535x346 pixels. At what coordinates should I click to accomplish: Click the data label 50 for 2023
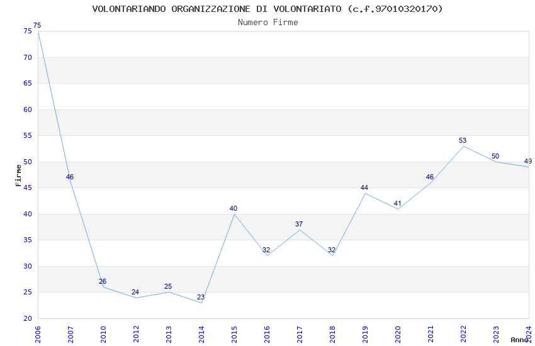point(495,157)
